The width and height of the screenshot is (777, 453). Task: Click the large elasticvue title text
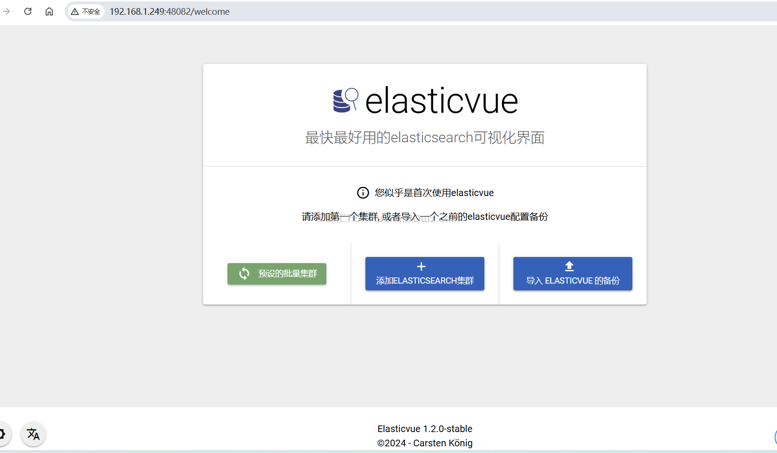pos(441,101)
